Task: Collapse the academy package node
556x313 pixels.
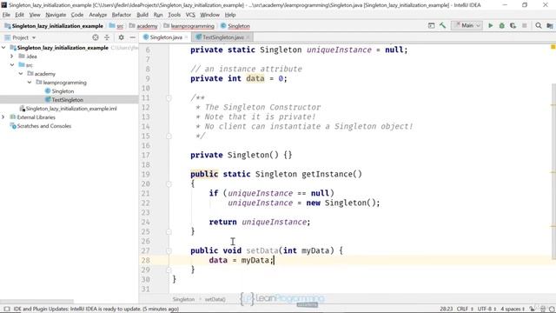Action: pyautogui.click(x=21, y=73)
